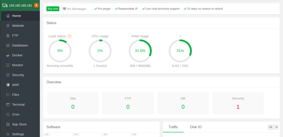Click the Site overview card
This screenshot has height=137, width=283.
[x=73, y=103]
